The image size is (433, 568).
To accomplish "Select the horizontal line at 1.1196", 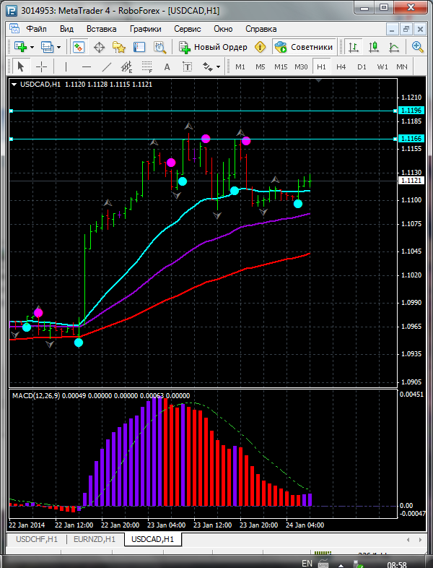I will click(x=204, y=111).
